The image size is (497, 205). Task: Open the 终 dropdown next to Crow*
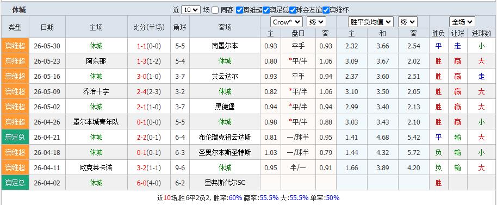click(316, 22)
